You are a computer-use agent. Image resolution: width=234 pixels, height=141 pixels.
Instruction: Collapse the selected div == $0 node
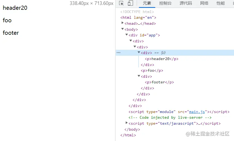click(x=139, y=52)
